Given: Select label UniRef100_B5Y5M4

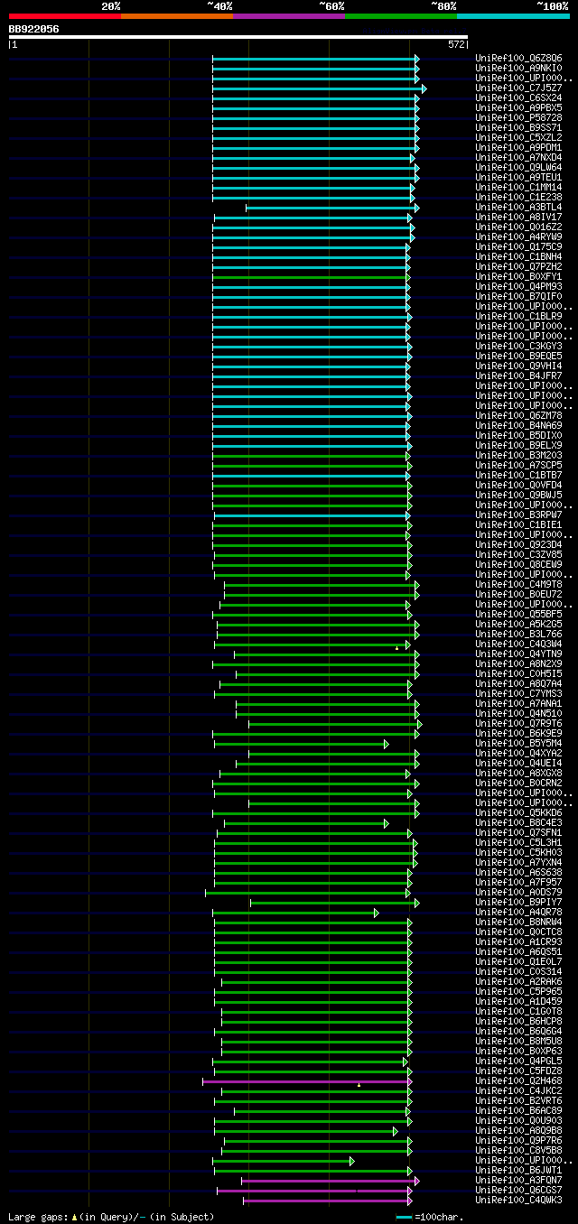Looking at the screenshot, I should 518,744.
